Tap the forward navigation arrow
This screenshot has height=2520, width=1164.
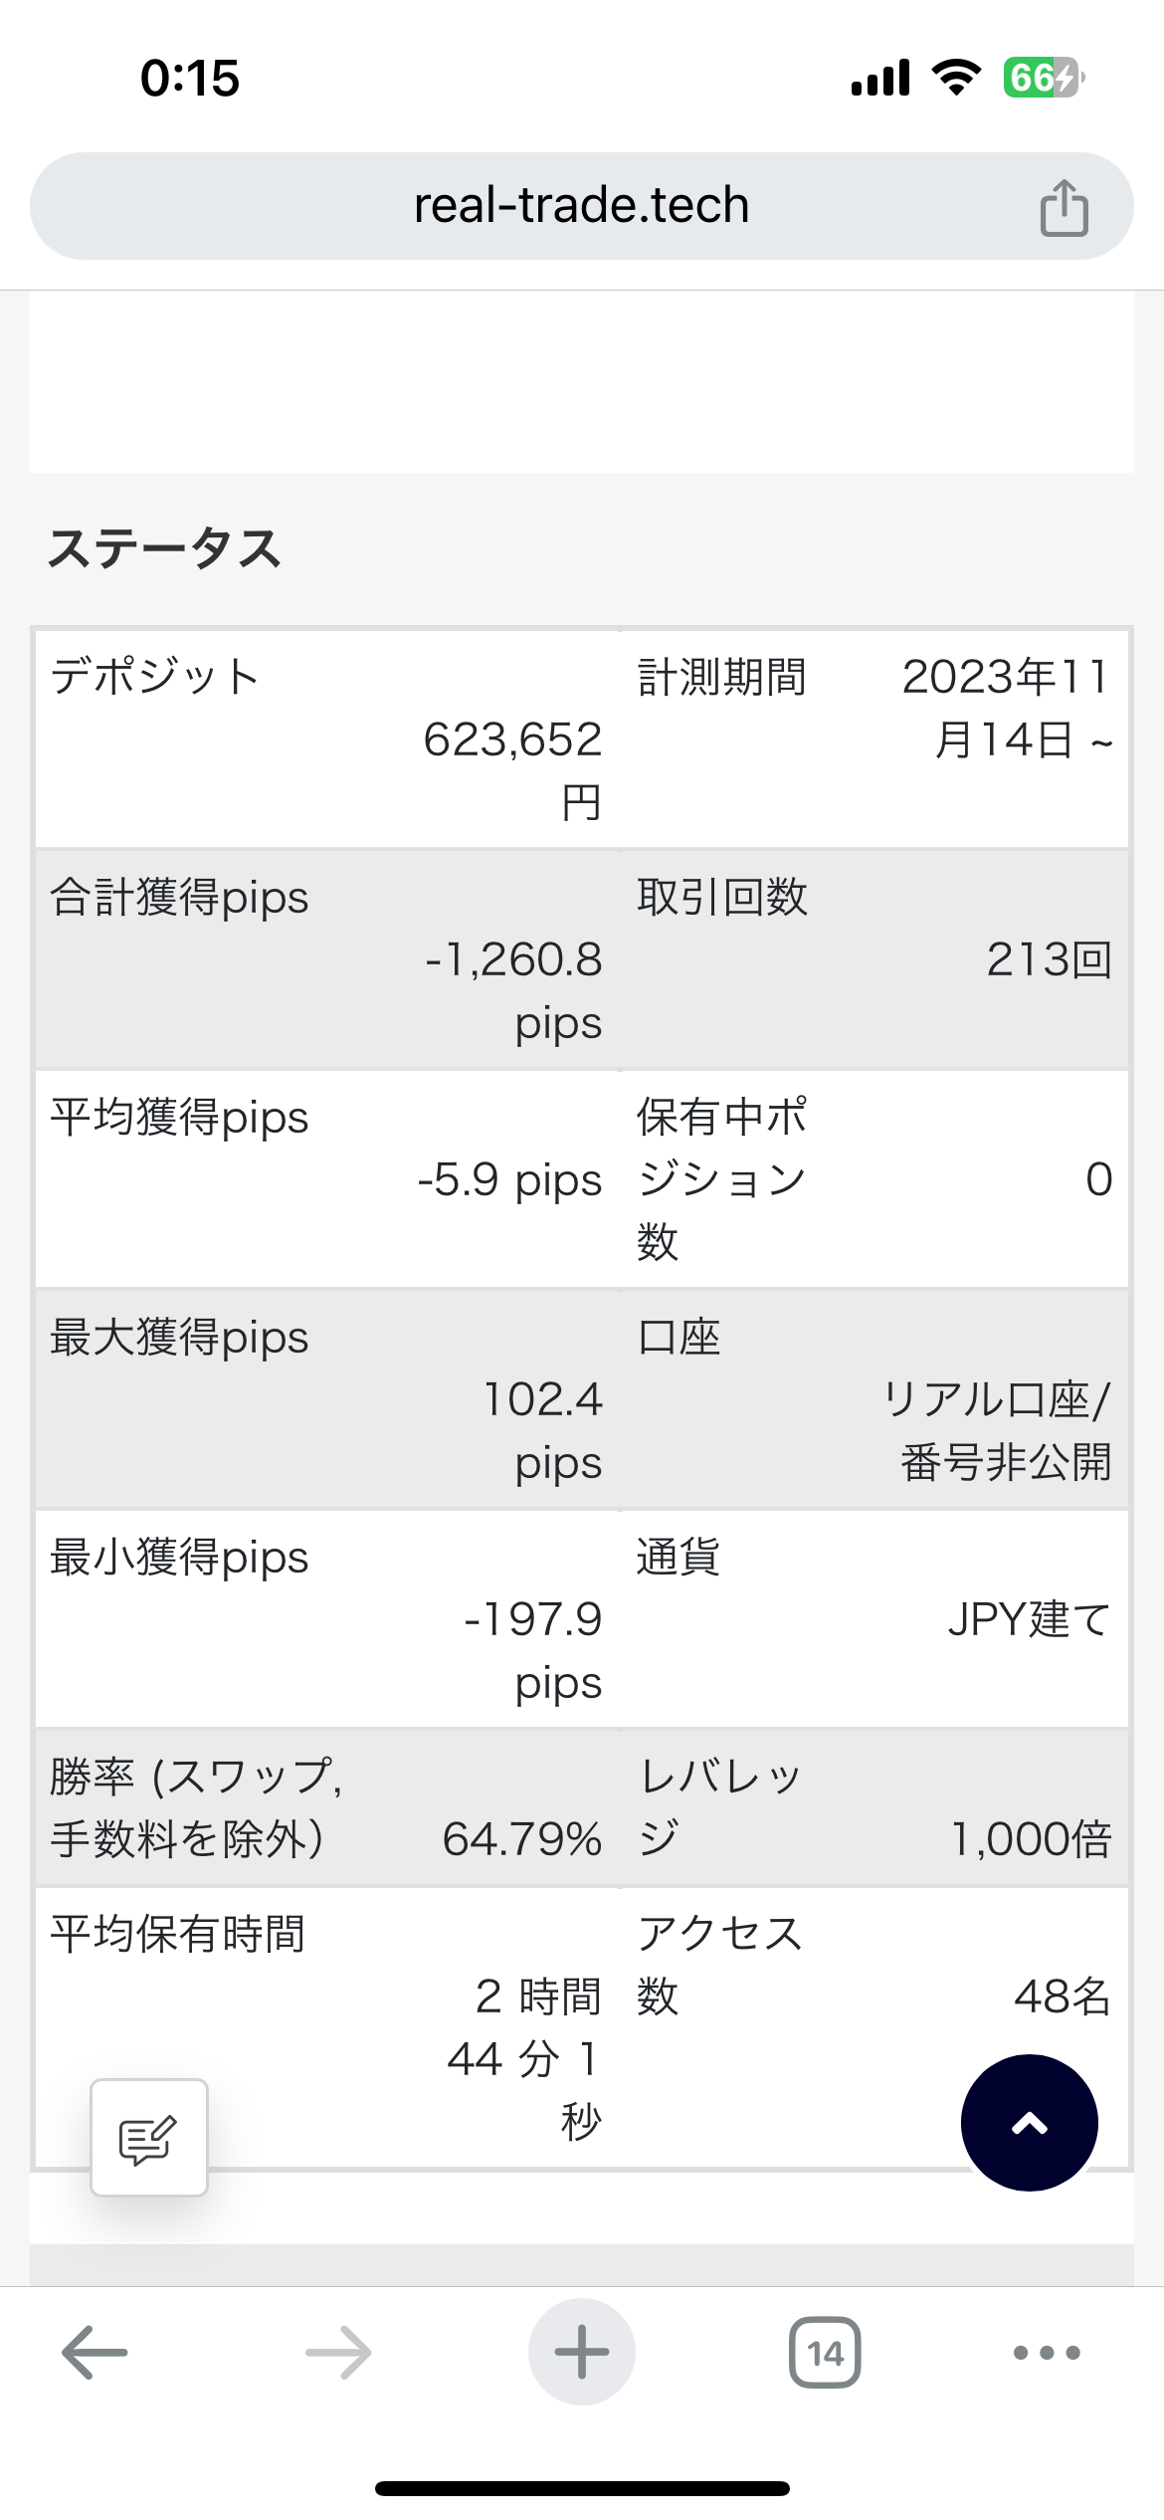[x=338, y=2352]
